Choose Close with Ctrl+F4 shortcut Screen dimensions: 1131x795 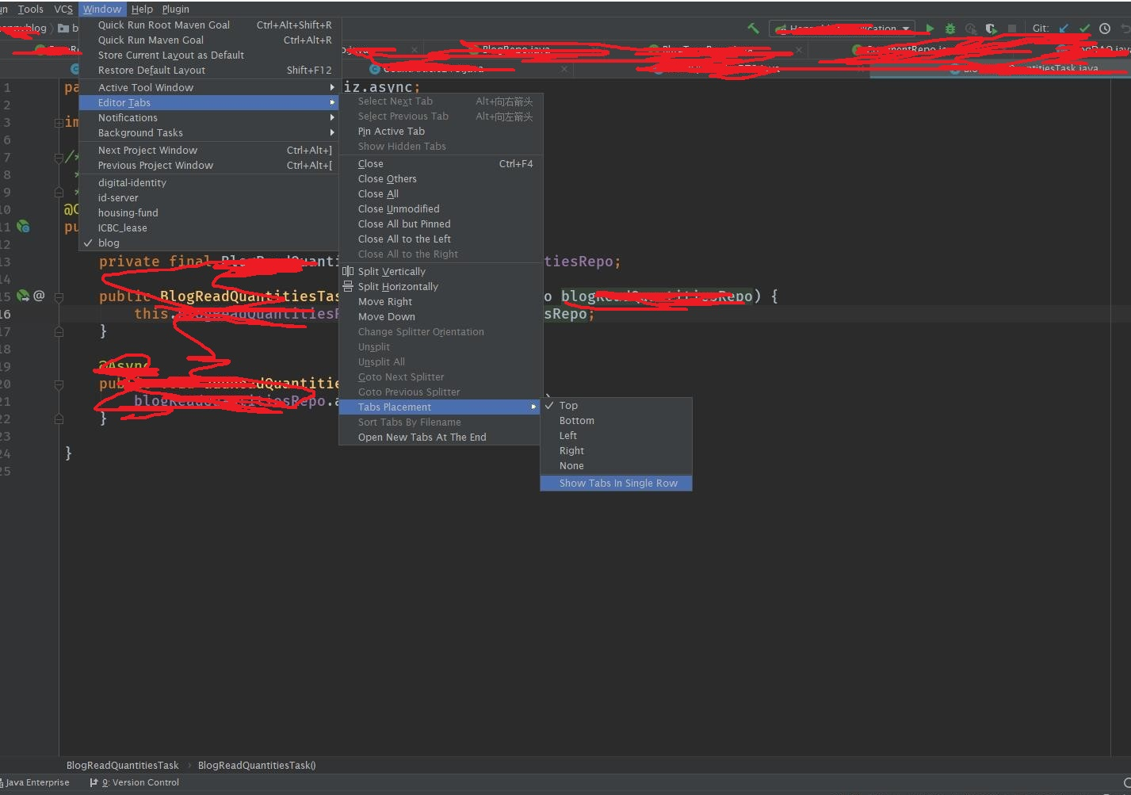[441, 163]
